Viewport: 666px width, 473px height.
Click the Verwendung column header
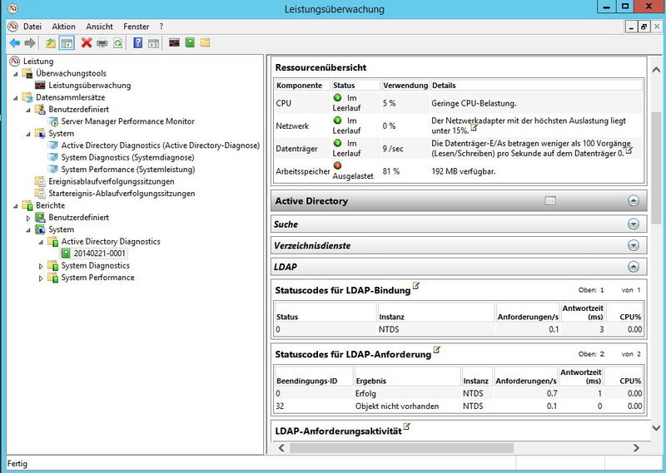click(x=405, y=86)
